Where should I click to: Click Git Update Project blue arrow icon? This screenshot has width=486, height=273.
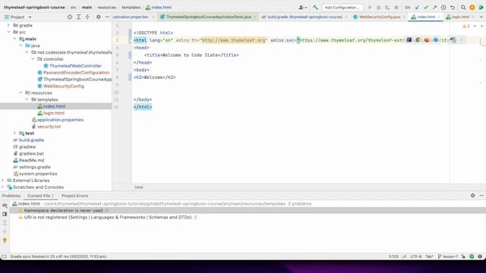(417, 8)
